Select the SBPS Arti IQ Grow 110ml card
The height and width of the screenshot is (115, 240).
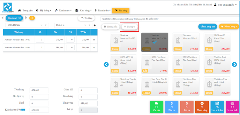pyautogui.click(x=217, y=42)
